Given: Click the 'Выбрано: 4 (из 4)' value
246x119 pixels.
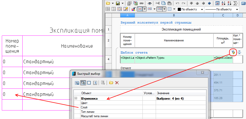Looking at the screenshot, I should [x=170, y=99].
